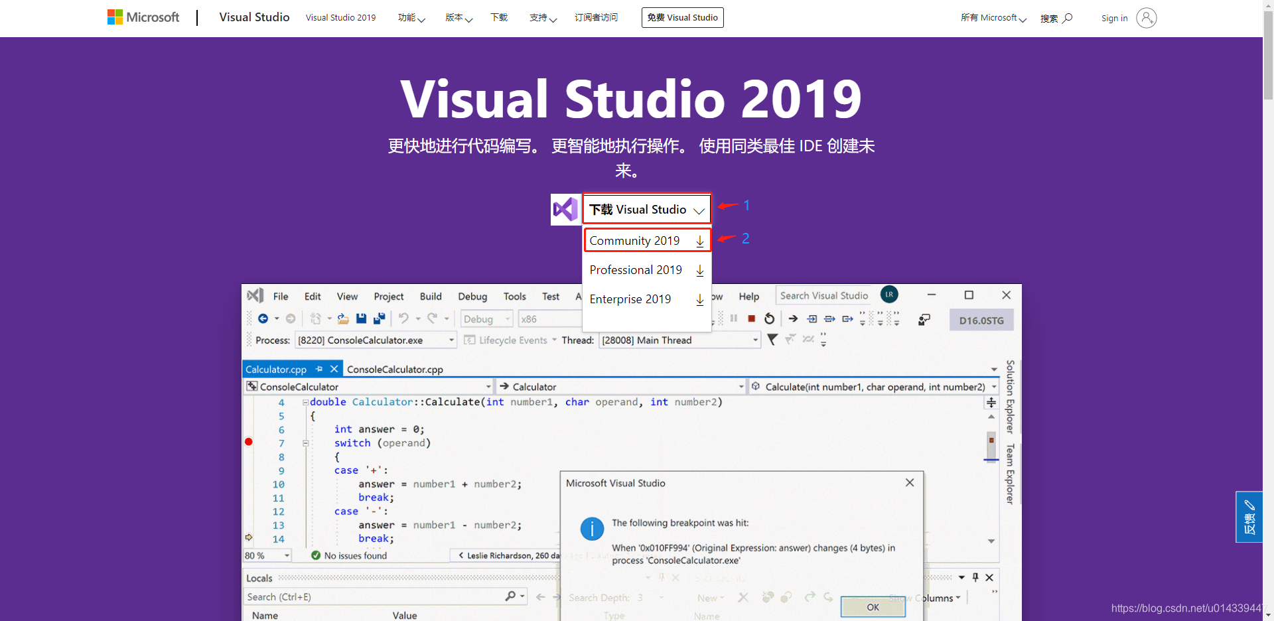Screen dimensions: 1274x621
Task: Open the Edit menu in the IDE
Action: coord(313,297)
